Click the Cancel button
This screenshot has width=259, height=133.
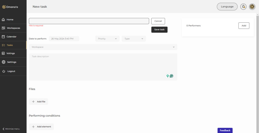(x=158, y=21)
